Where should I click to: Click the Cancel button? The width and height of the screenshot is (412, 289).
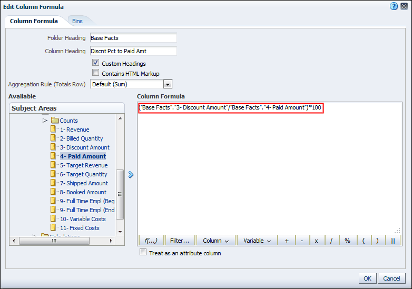391,278
